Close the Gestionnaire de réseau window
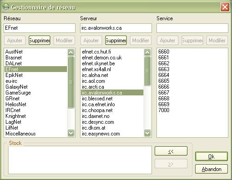This screenshot has height=180, width=232. [x=225, y=7]
